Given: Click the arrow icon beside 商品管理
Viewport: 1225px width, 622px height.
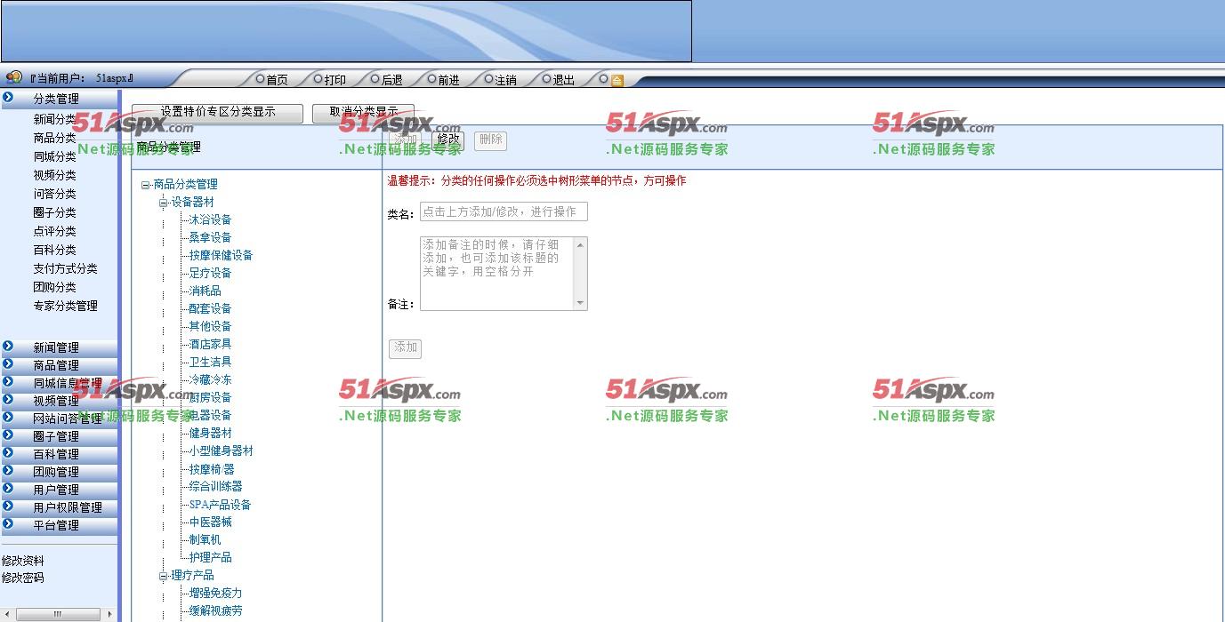Looking at the screenshot, I should coord(8,364).
